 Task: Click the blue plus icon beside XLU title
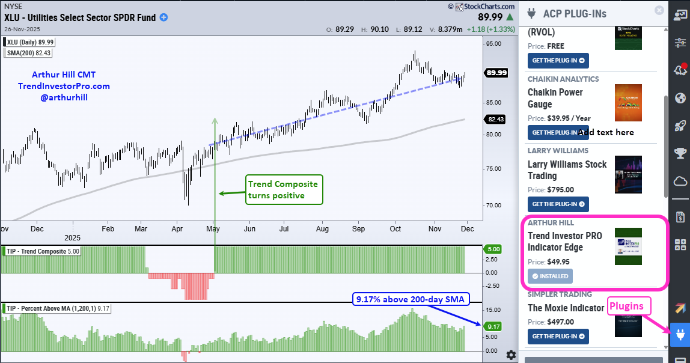pyautogui.click(x=163, y=18)
